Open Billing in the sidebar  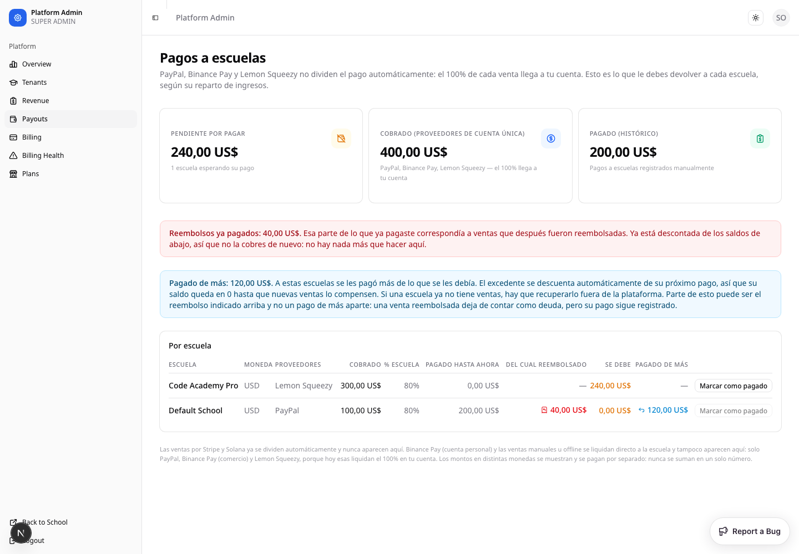[70, 137]
